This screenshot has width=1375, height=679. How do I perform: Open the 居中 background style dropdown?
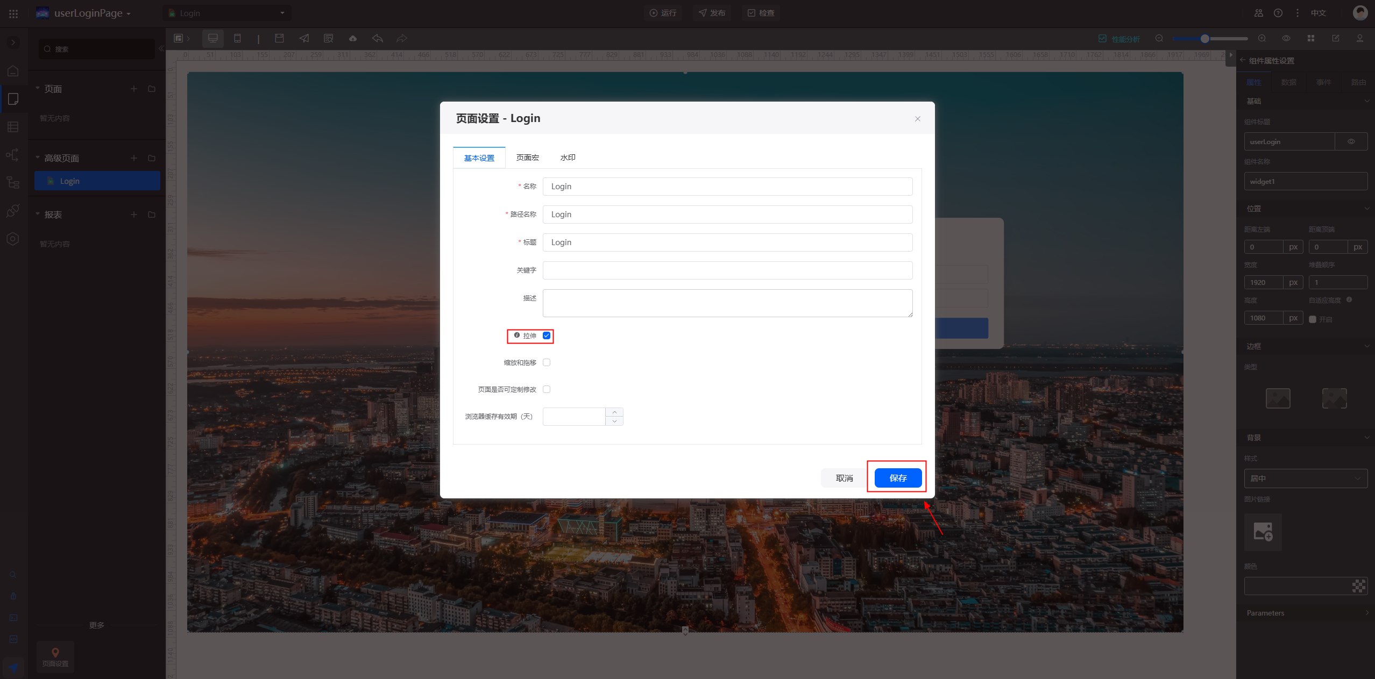click(x=1305, y=478)
